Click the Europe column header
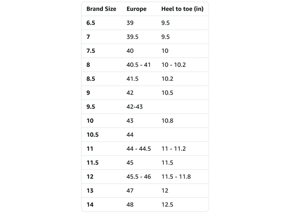 (x=137, y=9)
